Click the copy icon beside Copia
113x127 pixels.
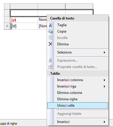tap(51, 31)
